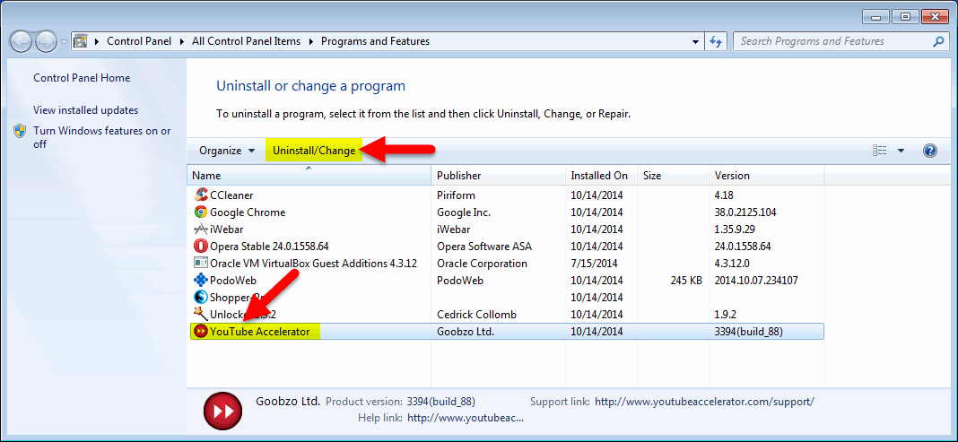Expand the arrow before Control Panel breadcrumb

click(x=97, y=41)
